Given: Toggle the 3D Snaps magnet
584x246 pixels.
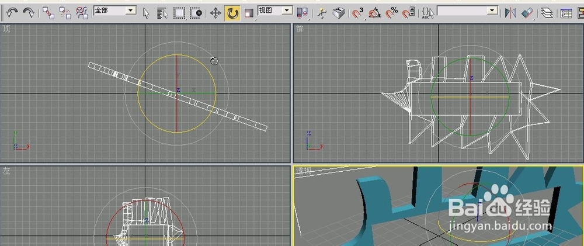Looking at the screenshot, I should (357, 13).
